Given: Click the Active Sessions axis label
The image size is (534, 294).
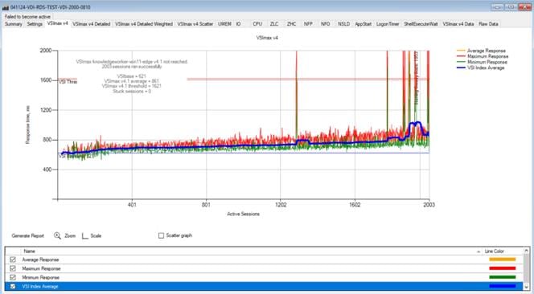Looking at the screenshot, I should pyautogui.click(x=243, y=214).
